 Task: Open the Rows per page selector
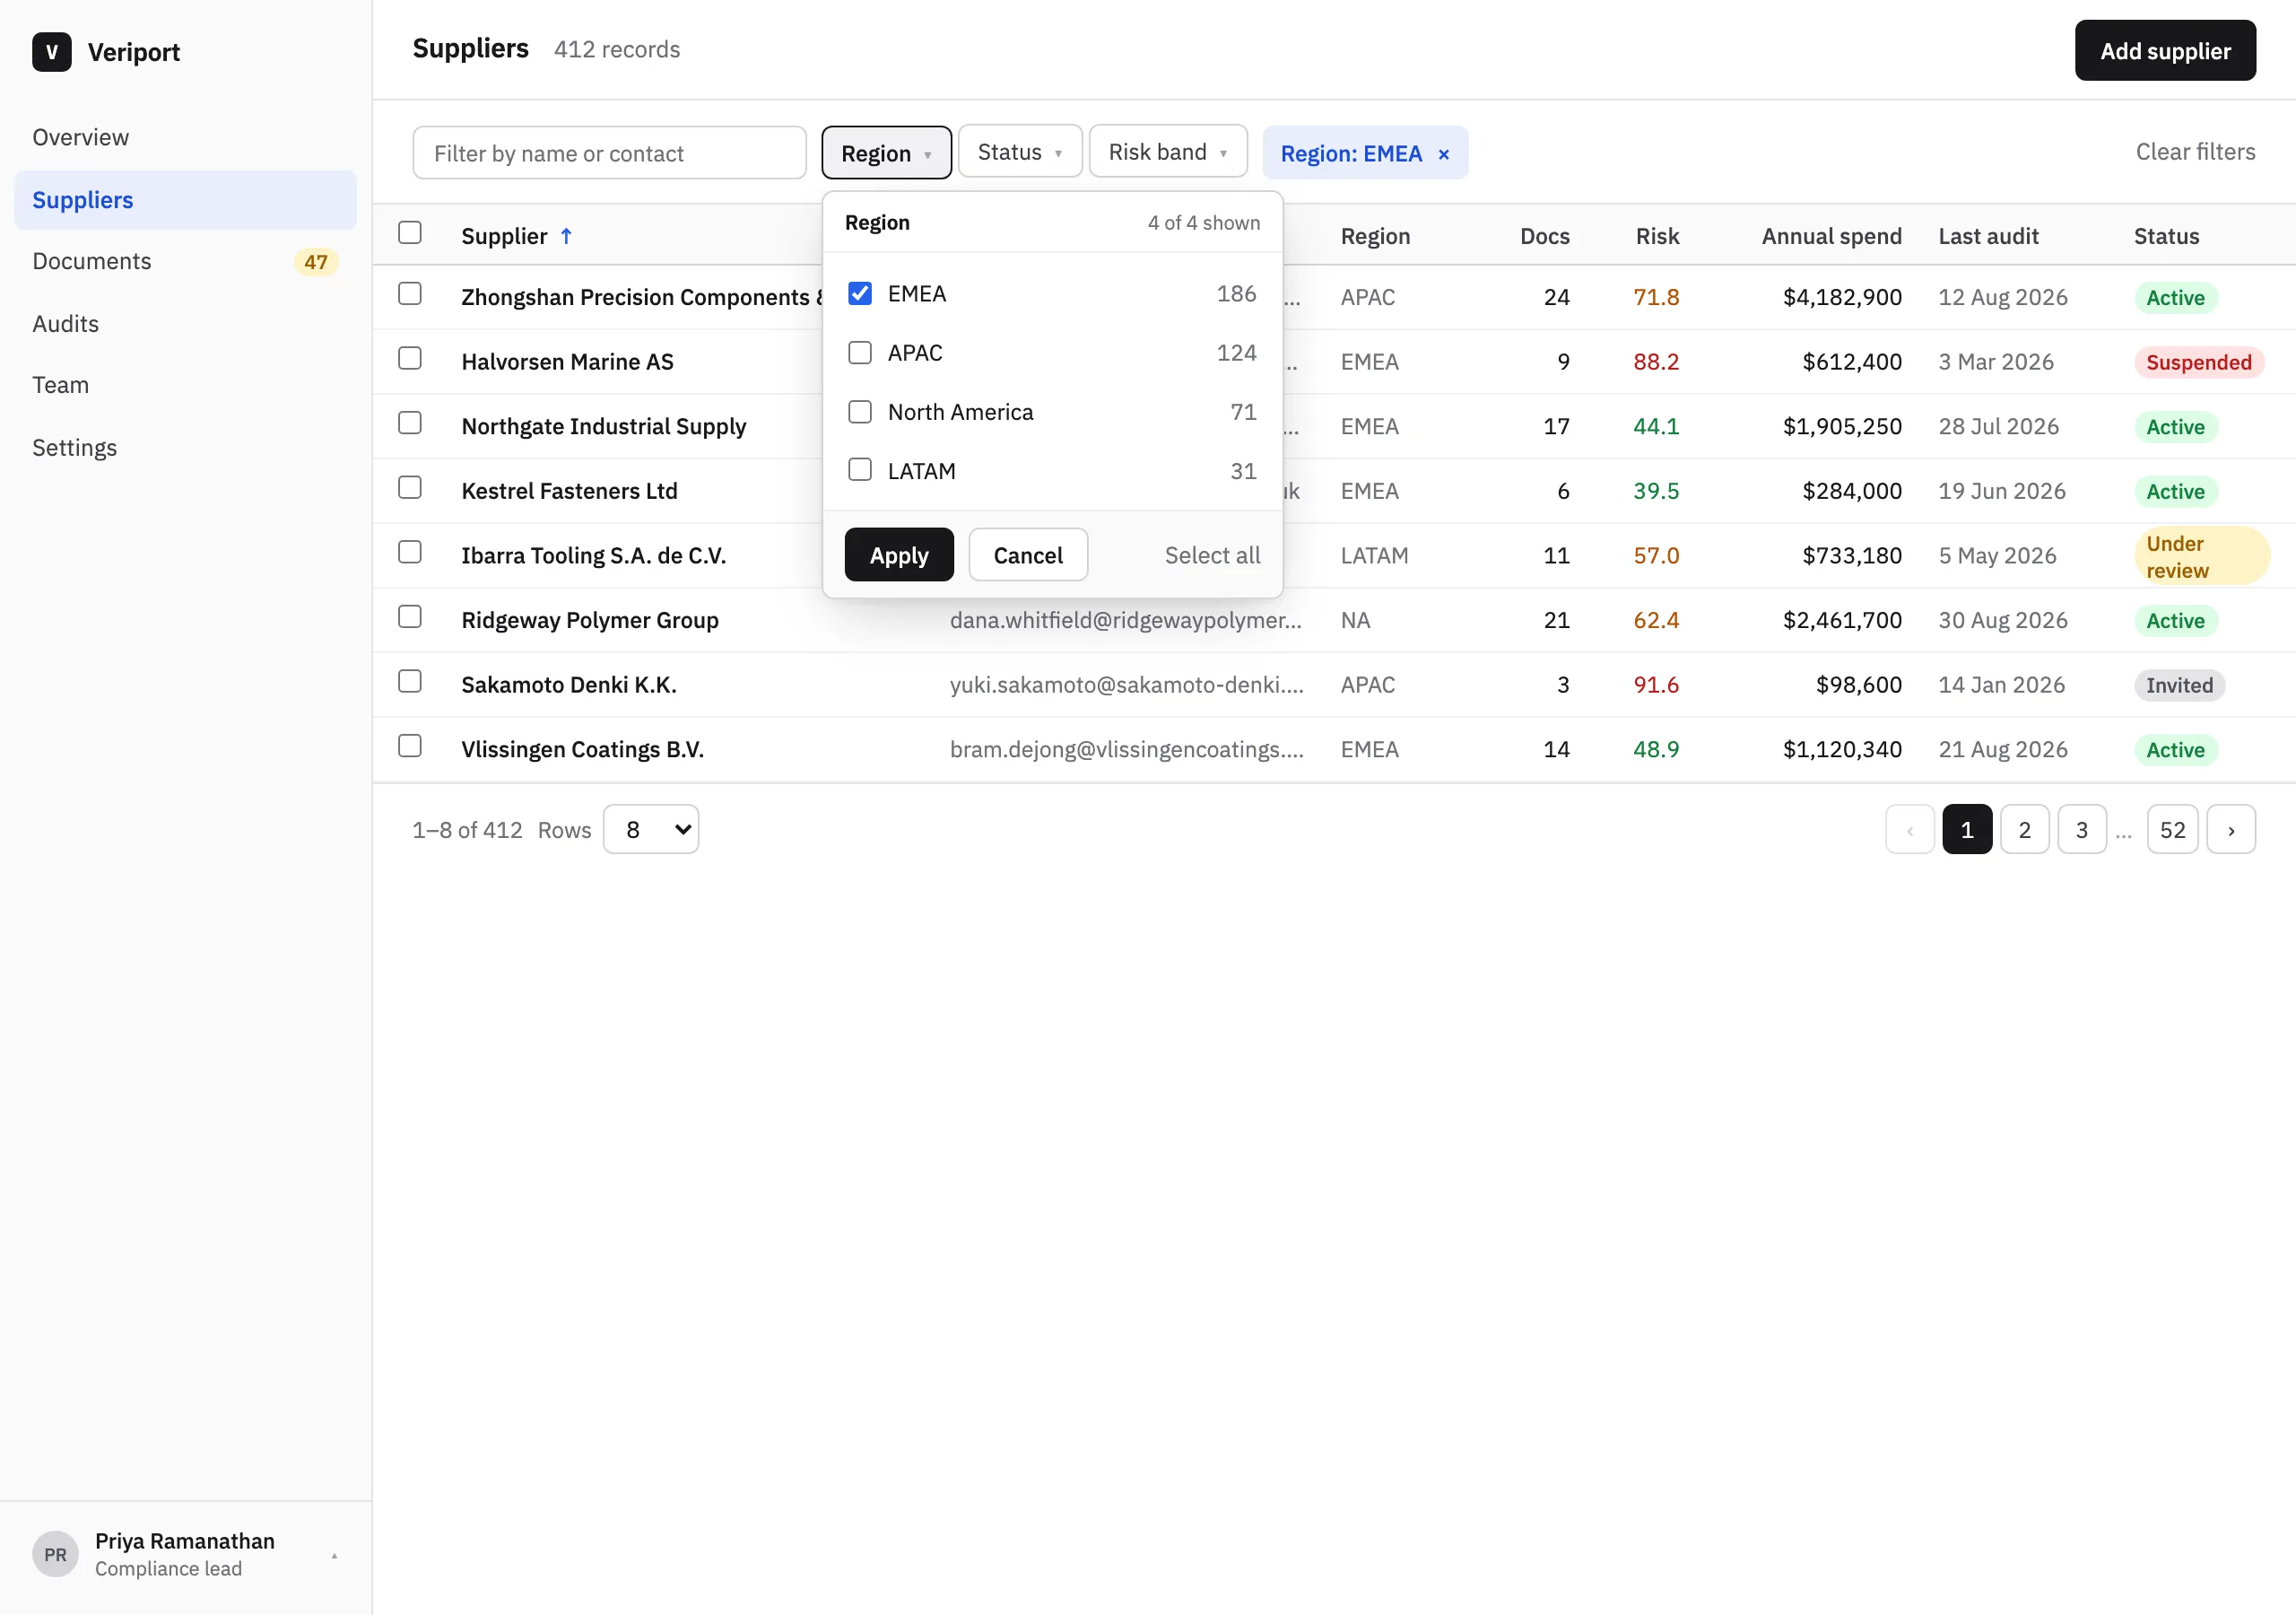651,830
